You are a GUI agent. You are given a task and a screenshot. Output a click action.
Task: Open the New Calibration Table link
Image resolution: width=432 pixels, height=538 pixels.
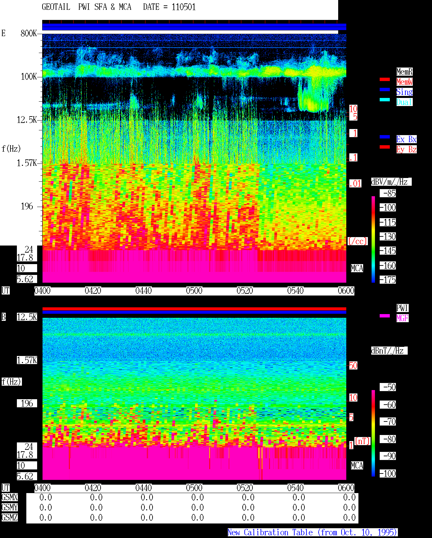click(313, 532)
